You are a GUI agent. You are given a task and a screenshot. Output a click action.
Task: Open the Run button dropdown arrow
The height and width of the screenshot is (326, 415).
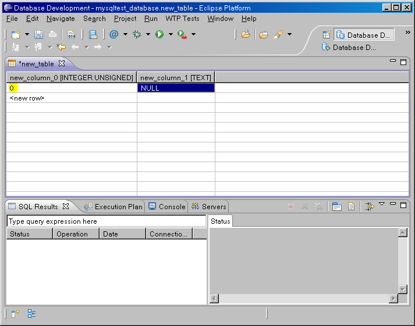tap(171, 35)
